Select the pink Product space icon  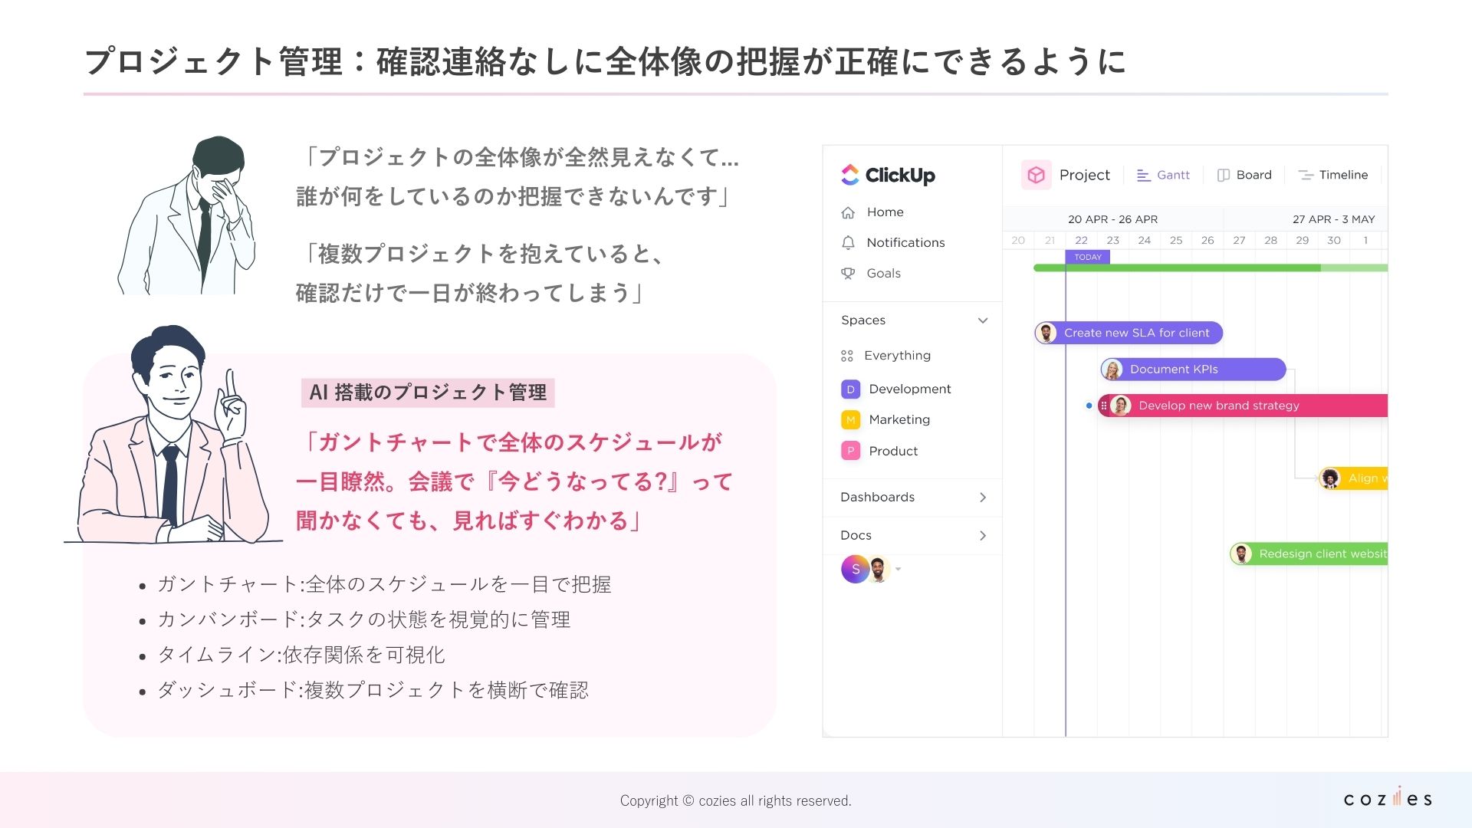click(850, 452)
